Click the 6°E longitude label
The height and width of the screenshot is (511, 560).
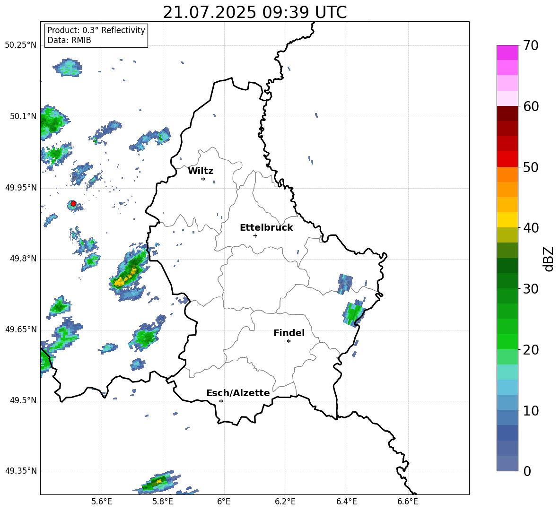(x=224, y=502)
